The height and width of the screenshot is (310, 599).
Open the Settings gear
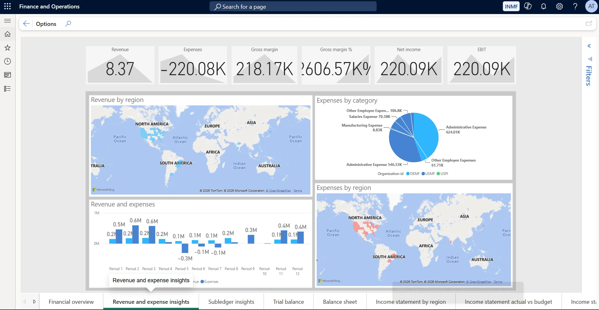pos(559,7)
